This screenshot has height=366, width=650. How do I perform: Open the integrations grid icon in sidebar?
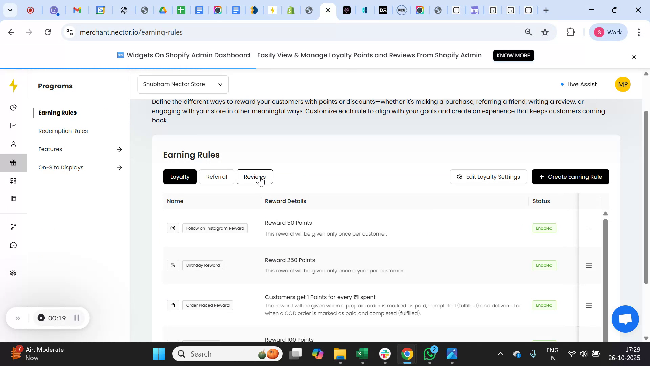point(14,181)
